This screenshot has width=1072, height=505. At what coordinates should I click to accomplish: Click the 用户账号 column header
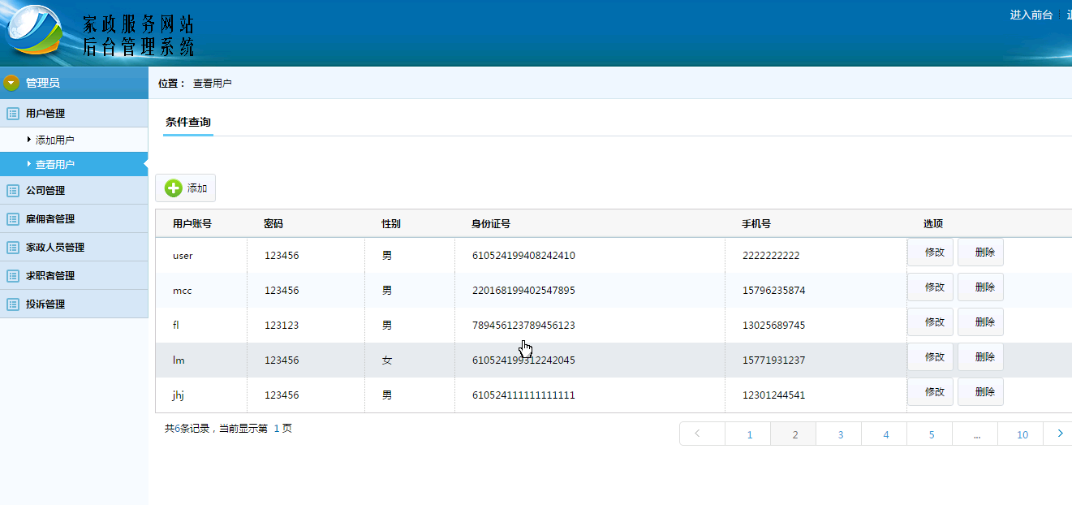pos(192,224)
